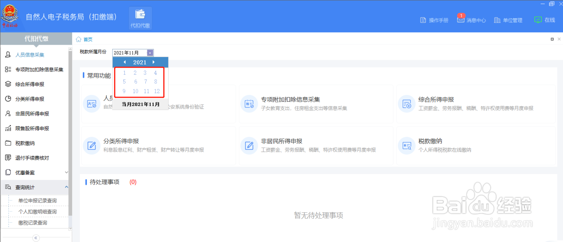Select month 11 in calendar
563x242 pixels.
tap(146, 91)
